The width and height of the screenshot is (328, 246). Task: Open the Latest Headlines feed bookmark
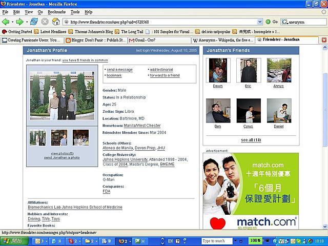pyautogui.click(x=50, y=32)
